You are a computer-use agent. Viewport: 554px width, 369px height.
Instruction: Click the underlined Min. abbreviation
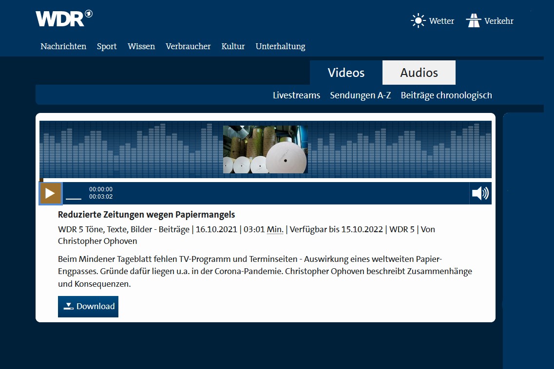275,229
